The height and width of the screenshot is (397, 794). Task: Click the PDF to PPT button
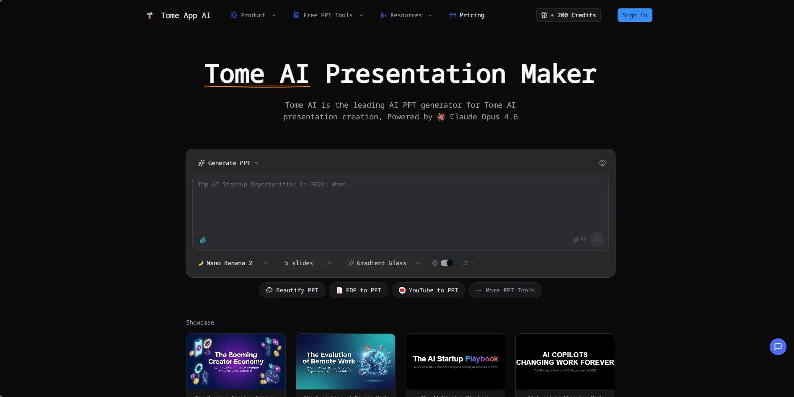pyautogui.click(x=359, y=290)
